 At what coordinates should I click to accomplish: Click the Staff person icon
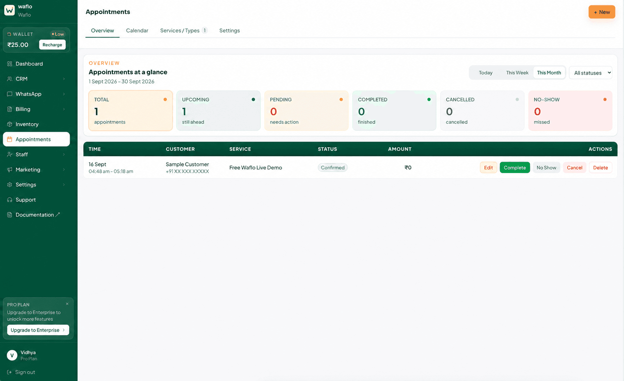click(10, 154)
